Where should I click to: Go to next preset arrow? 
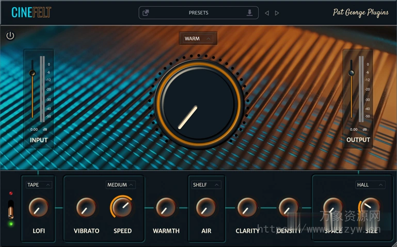point(277,13)
